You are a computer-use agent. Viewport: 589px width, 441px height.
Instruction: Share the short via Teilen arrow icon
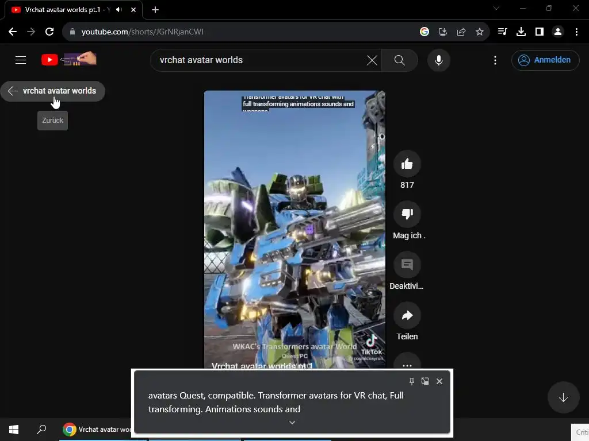407,315
